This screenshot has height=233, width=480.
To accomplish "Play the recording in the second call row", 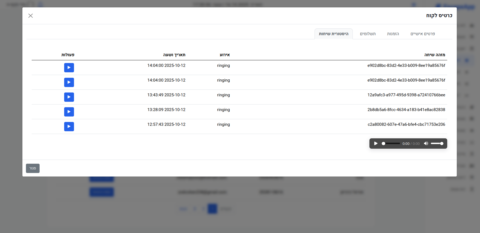I will tap(69, 82).
